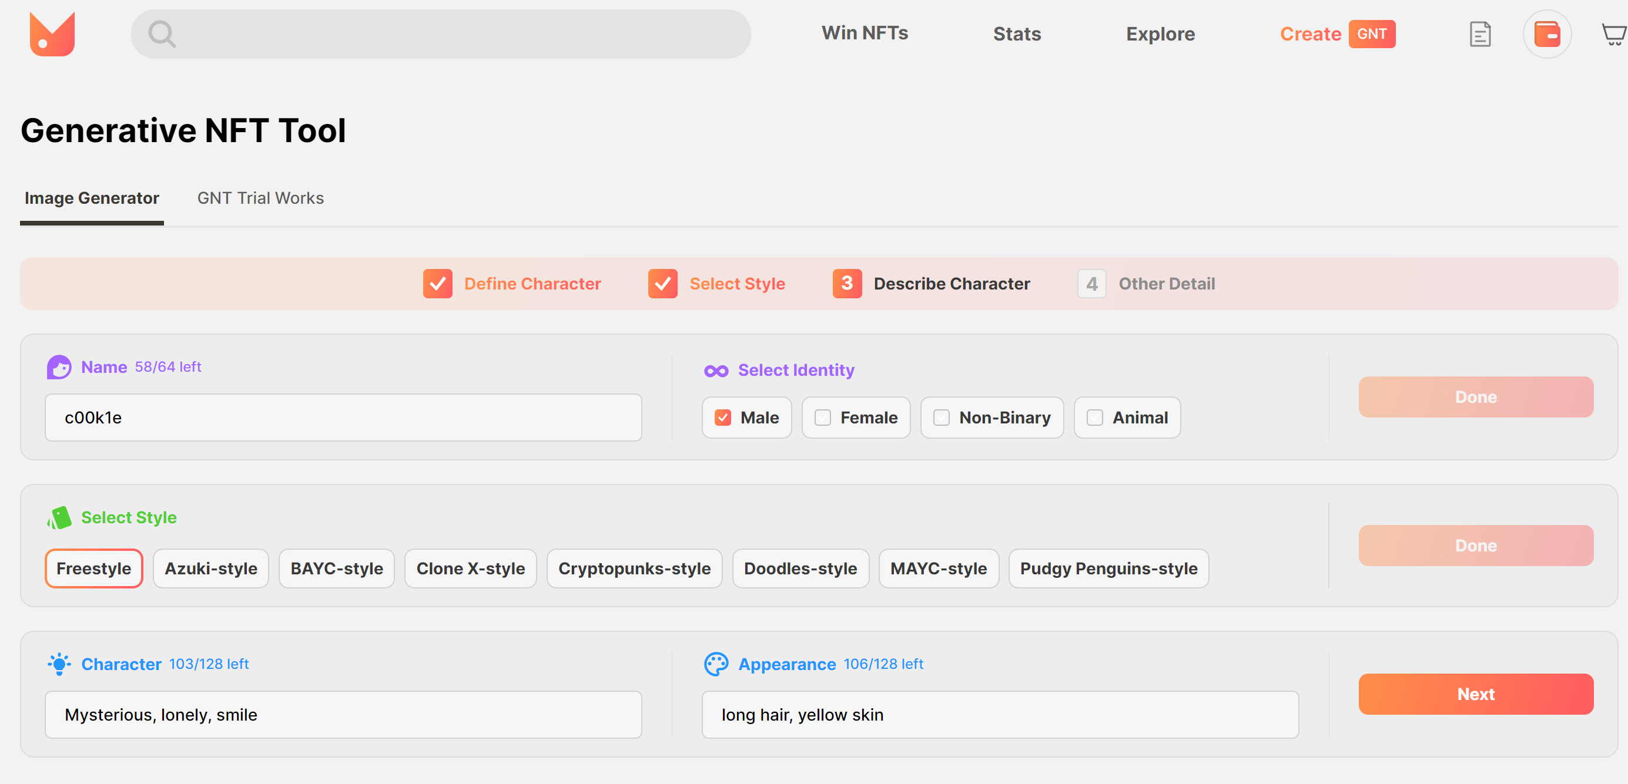Viewport: 1628px width, 784px height.
Task: Select the Clone X-style option
Action: click(x=470, y=568)
